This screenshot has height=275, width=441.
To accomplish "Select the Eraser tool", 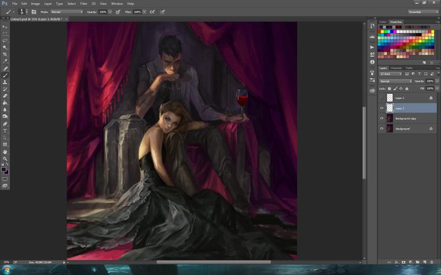I will pyautogui.click(x=5, y=96).
